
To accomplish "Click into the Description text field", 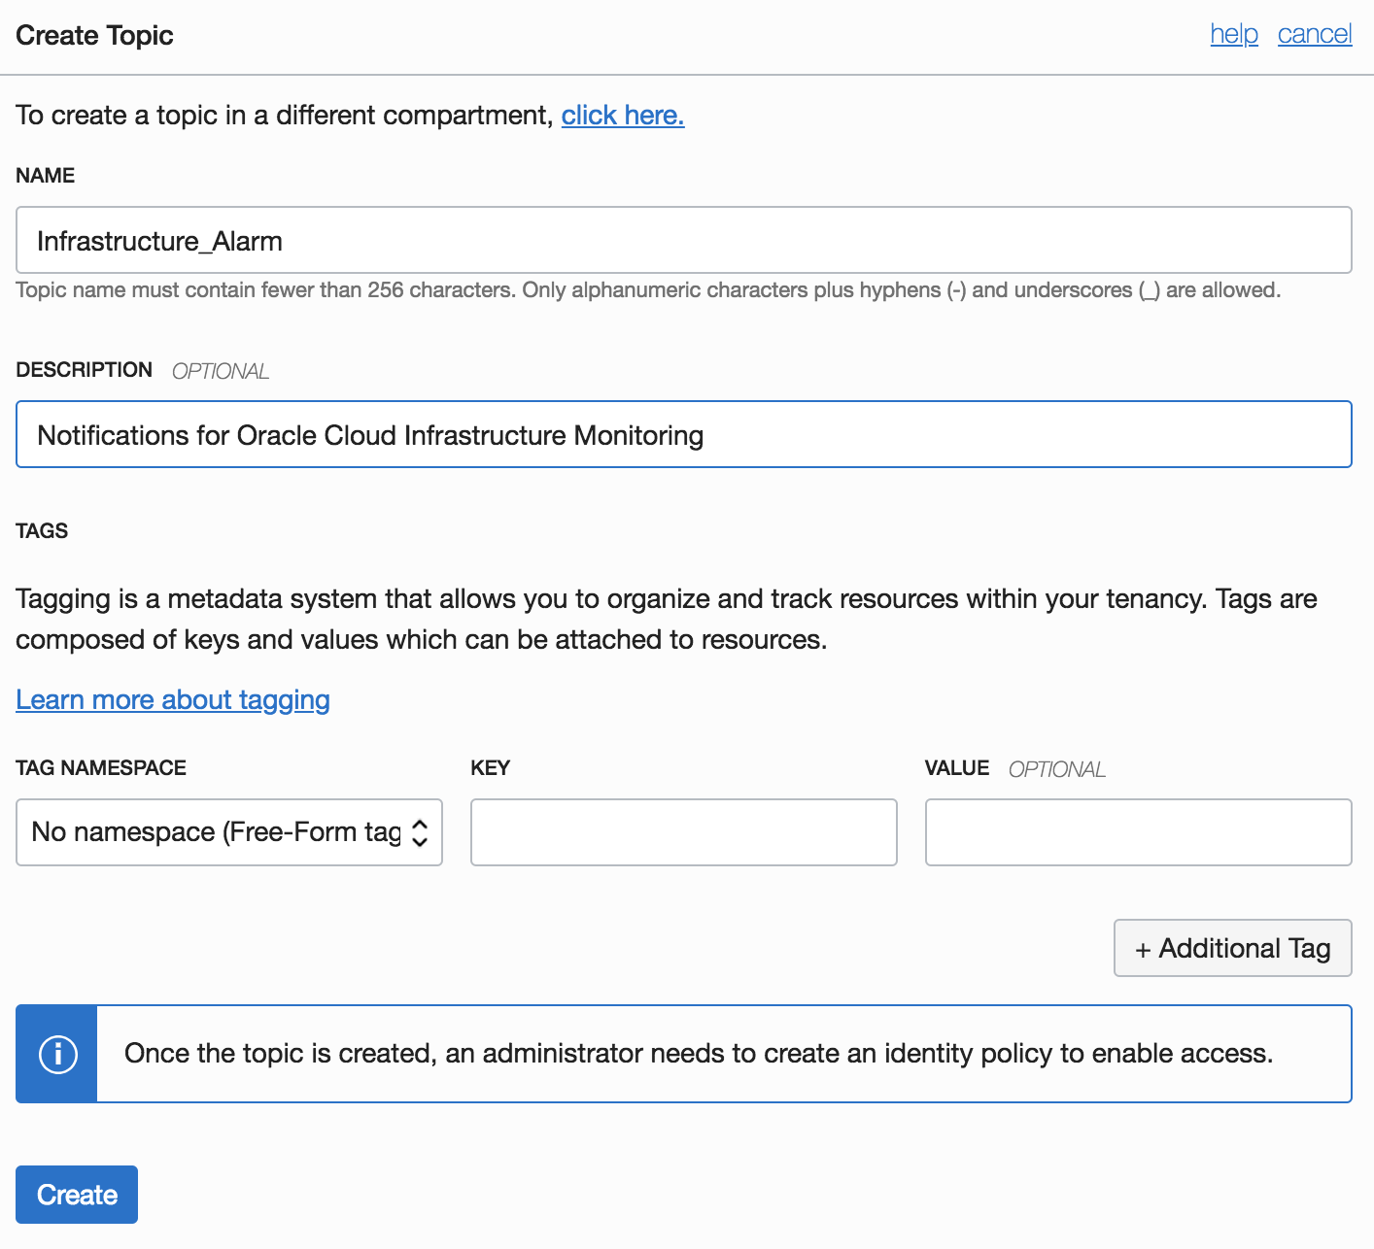I will [x=683, y=434].
